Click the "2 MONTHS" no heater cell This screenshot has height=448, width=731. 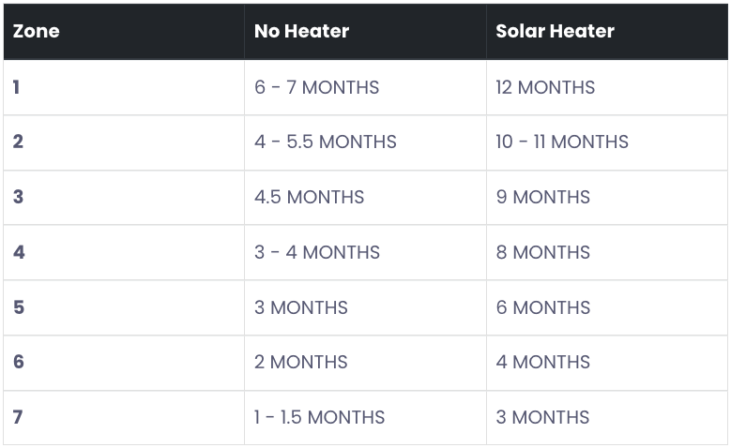[x=300, y=362]
